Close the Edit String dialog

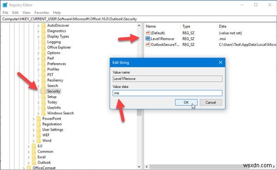pyautogui.click(x=220, y=62)
